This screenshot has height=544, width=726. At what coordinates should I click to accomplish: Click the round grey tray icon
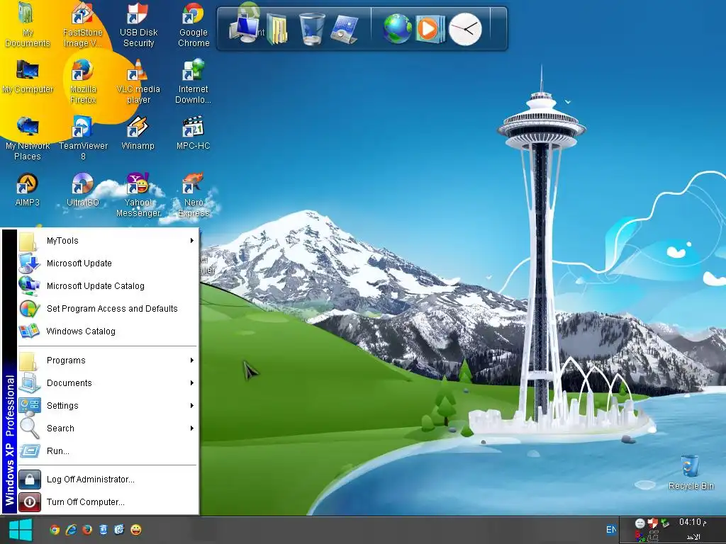tap(640, 523)
